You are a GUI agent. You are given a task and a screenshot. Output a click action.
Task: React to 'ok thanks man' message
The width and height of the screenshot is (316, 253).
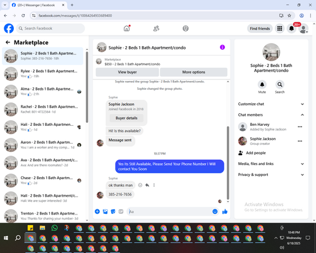point(140,185)
